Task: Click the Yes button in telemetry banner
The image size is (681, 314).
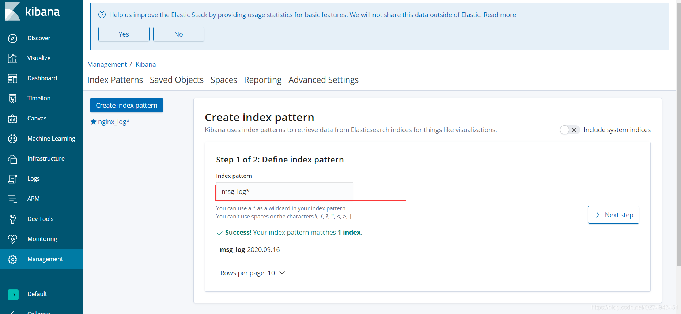Action: pyautogui.click(x=124, y=34)
